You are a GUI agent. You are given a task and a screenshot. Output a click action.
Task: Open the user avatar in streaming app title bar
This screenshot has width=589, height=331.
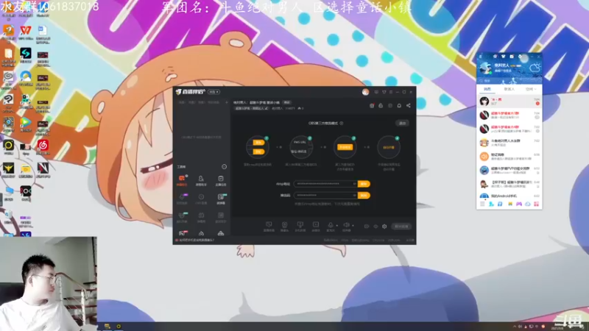pyautogui.click(x=365, y=92)
